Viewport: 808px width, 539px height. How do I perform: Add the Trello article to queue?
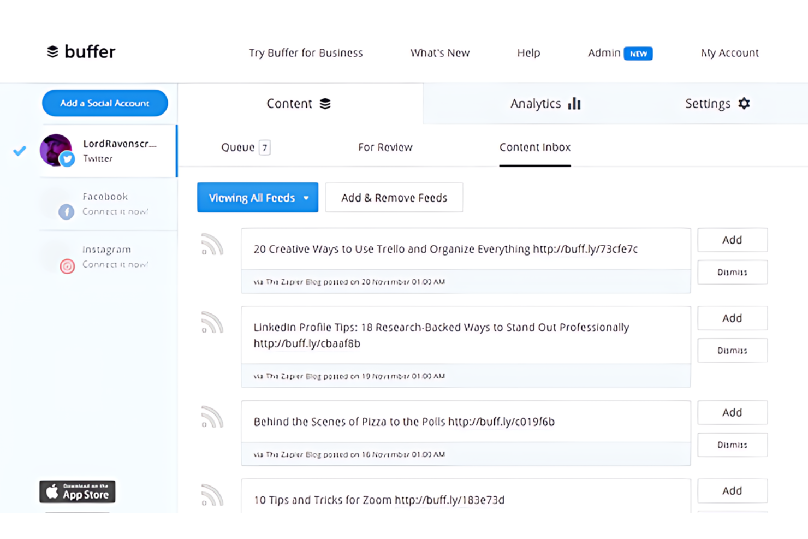(x=733, y=240)
